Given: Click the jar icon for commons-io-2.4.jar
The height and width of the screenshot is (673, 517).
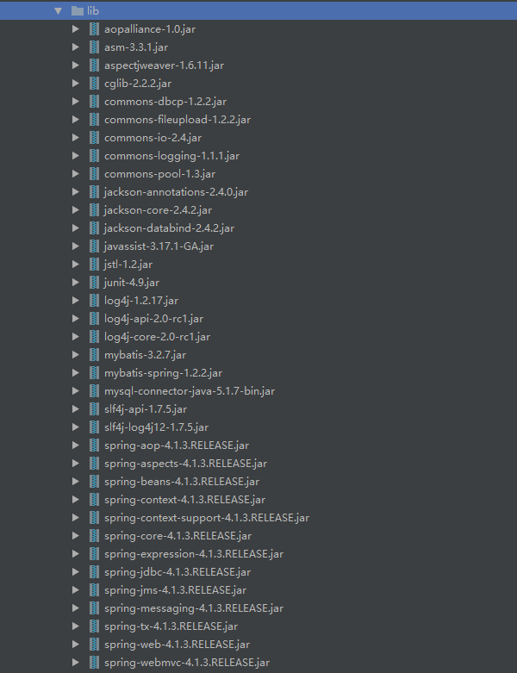Looking at the screenshot, I should [x=95, y=137].
